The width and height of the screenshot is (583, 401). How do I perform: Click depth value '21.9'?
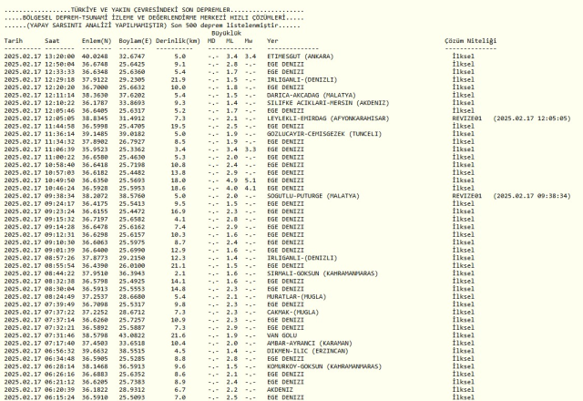[x=179, y=79]
